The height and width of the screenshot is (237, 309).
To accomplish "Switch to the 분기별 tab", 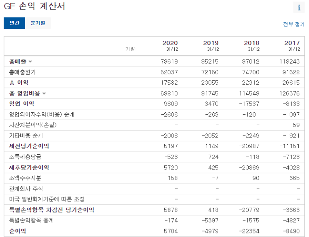I will [38, 23].
